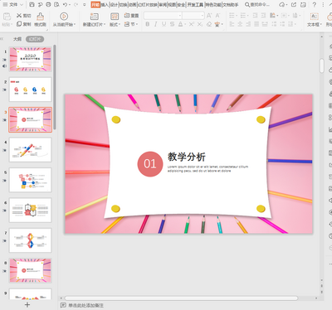This screenshot has height=310, width=332.
Task: Click the 新建幻灯片 new slide icon
Action: pos(95,17)
